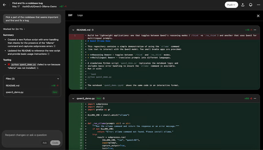Click the 'Request changes or ask a question' field
Screen dimensions: 263x150
pos(32,135)
